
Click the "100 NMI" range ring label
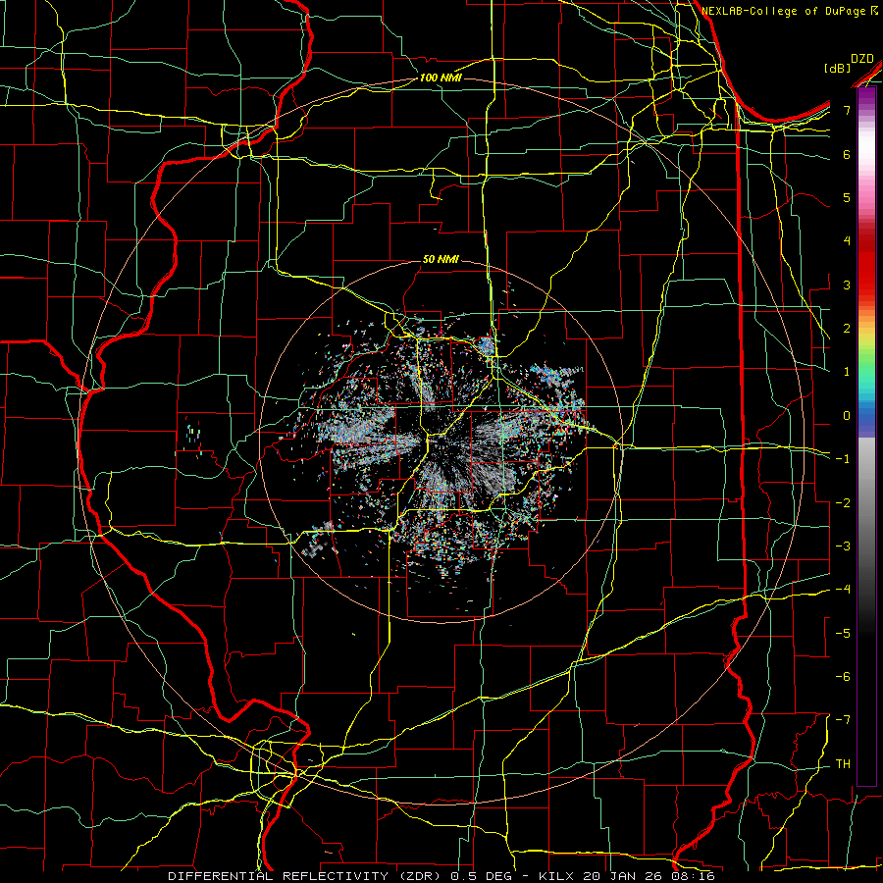point(441,78)
